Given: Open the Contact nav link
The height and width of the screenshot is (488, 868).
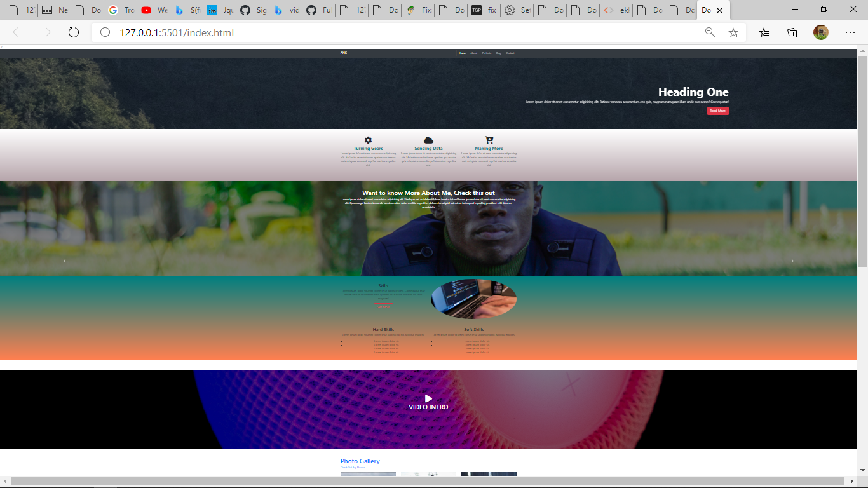Looking at the screenshot, I should 510,53.
